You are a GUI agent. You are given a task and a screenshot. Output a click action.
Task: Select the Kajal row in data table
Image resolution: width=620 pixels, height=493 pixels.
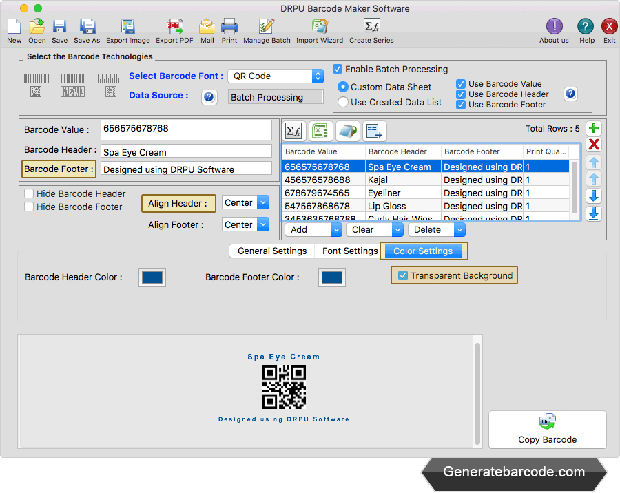pos(426,180)
